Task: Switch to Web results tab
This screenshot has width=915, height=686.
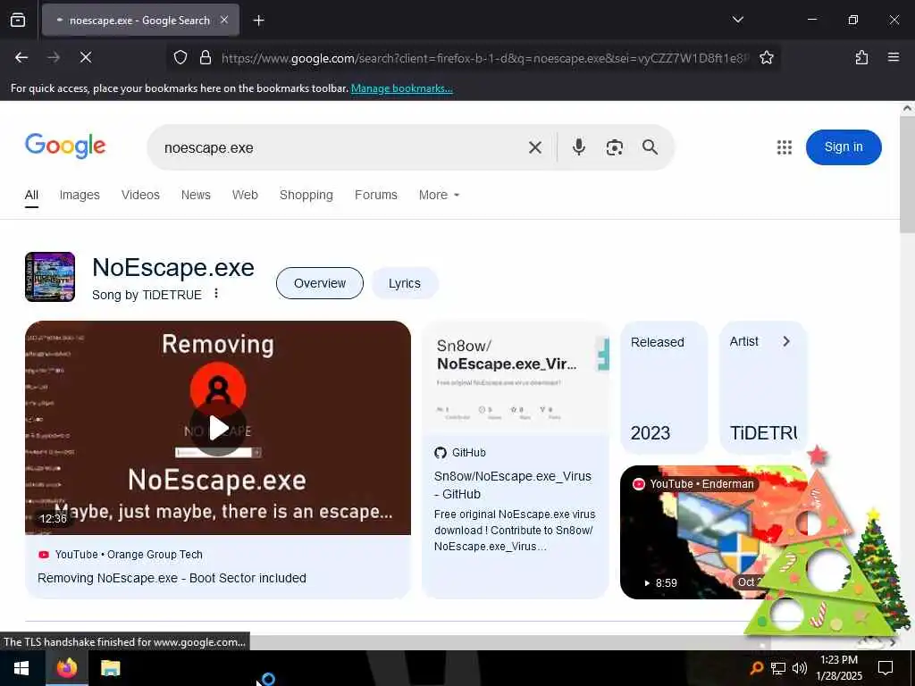Action: coord(245,195)
